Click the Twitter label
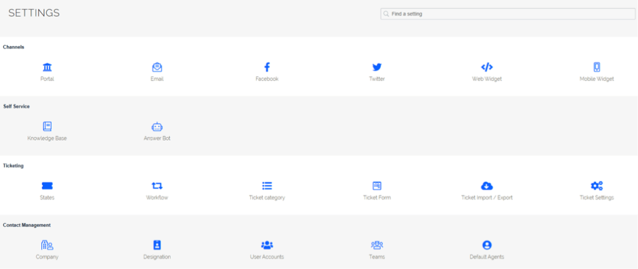Viewport: 638px width, 269px height. tap(377, 79)
